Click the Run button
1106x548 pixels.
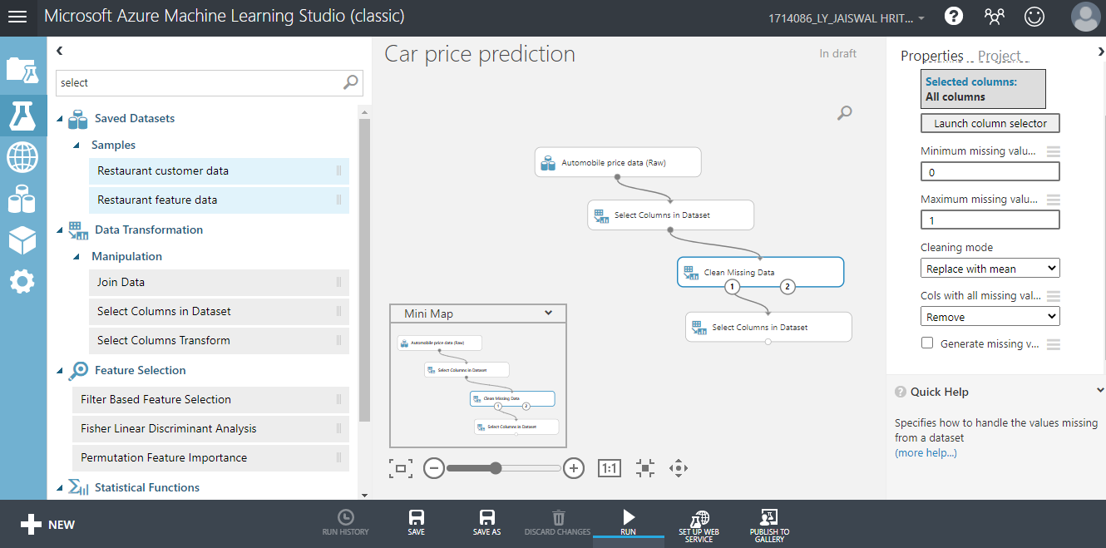tap(628, 522)
